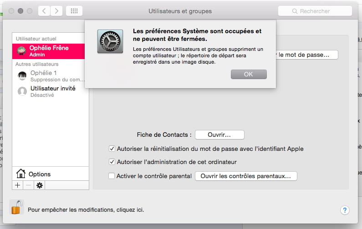Open the help question mark button
This screenshot has height=229, width=362.
[345, 210]
